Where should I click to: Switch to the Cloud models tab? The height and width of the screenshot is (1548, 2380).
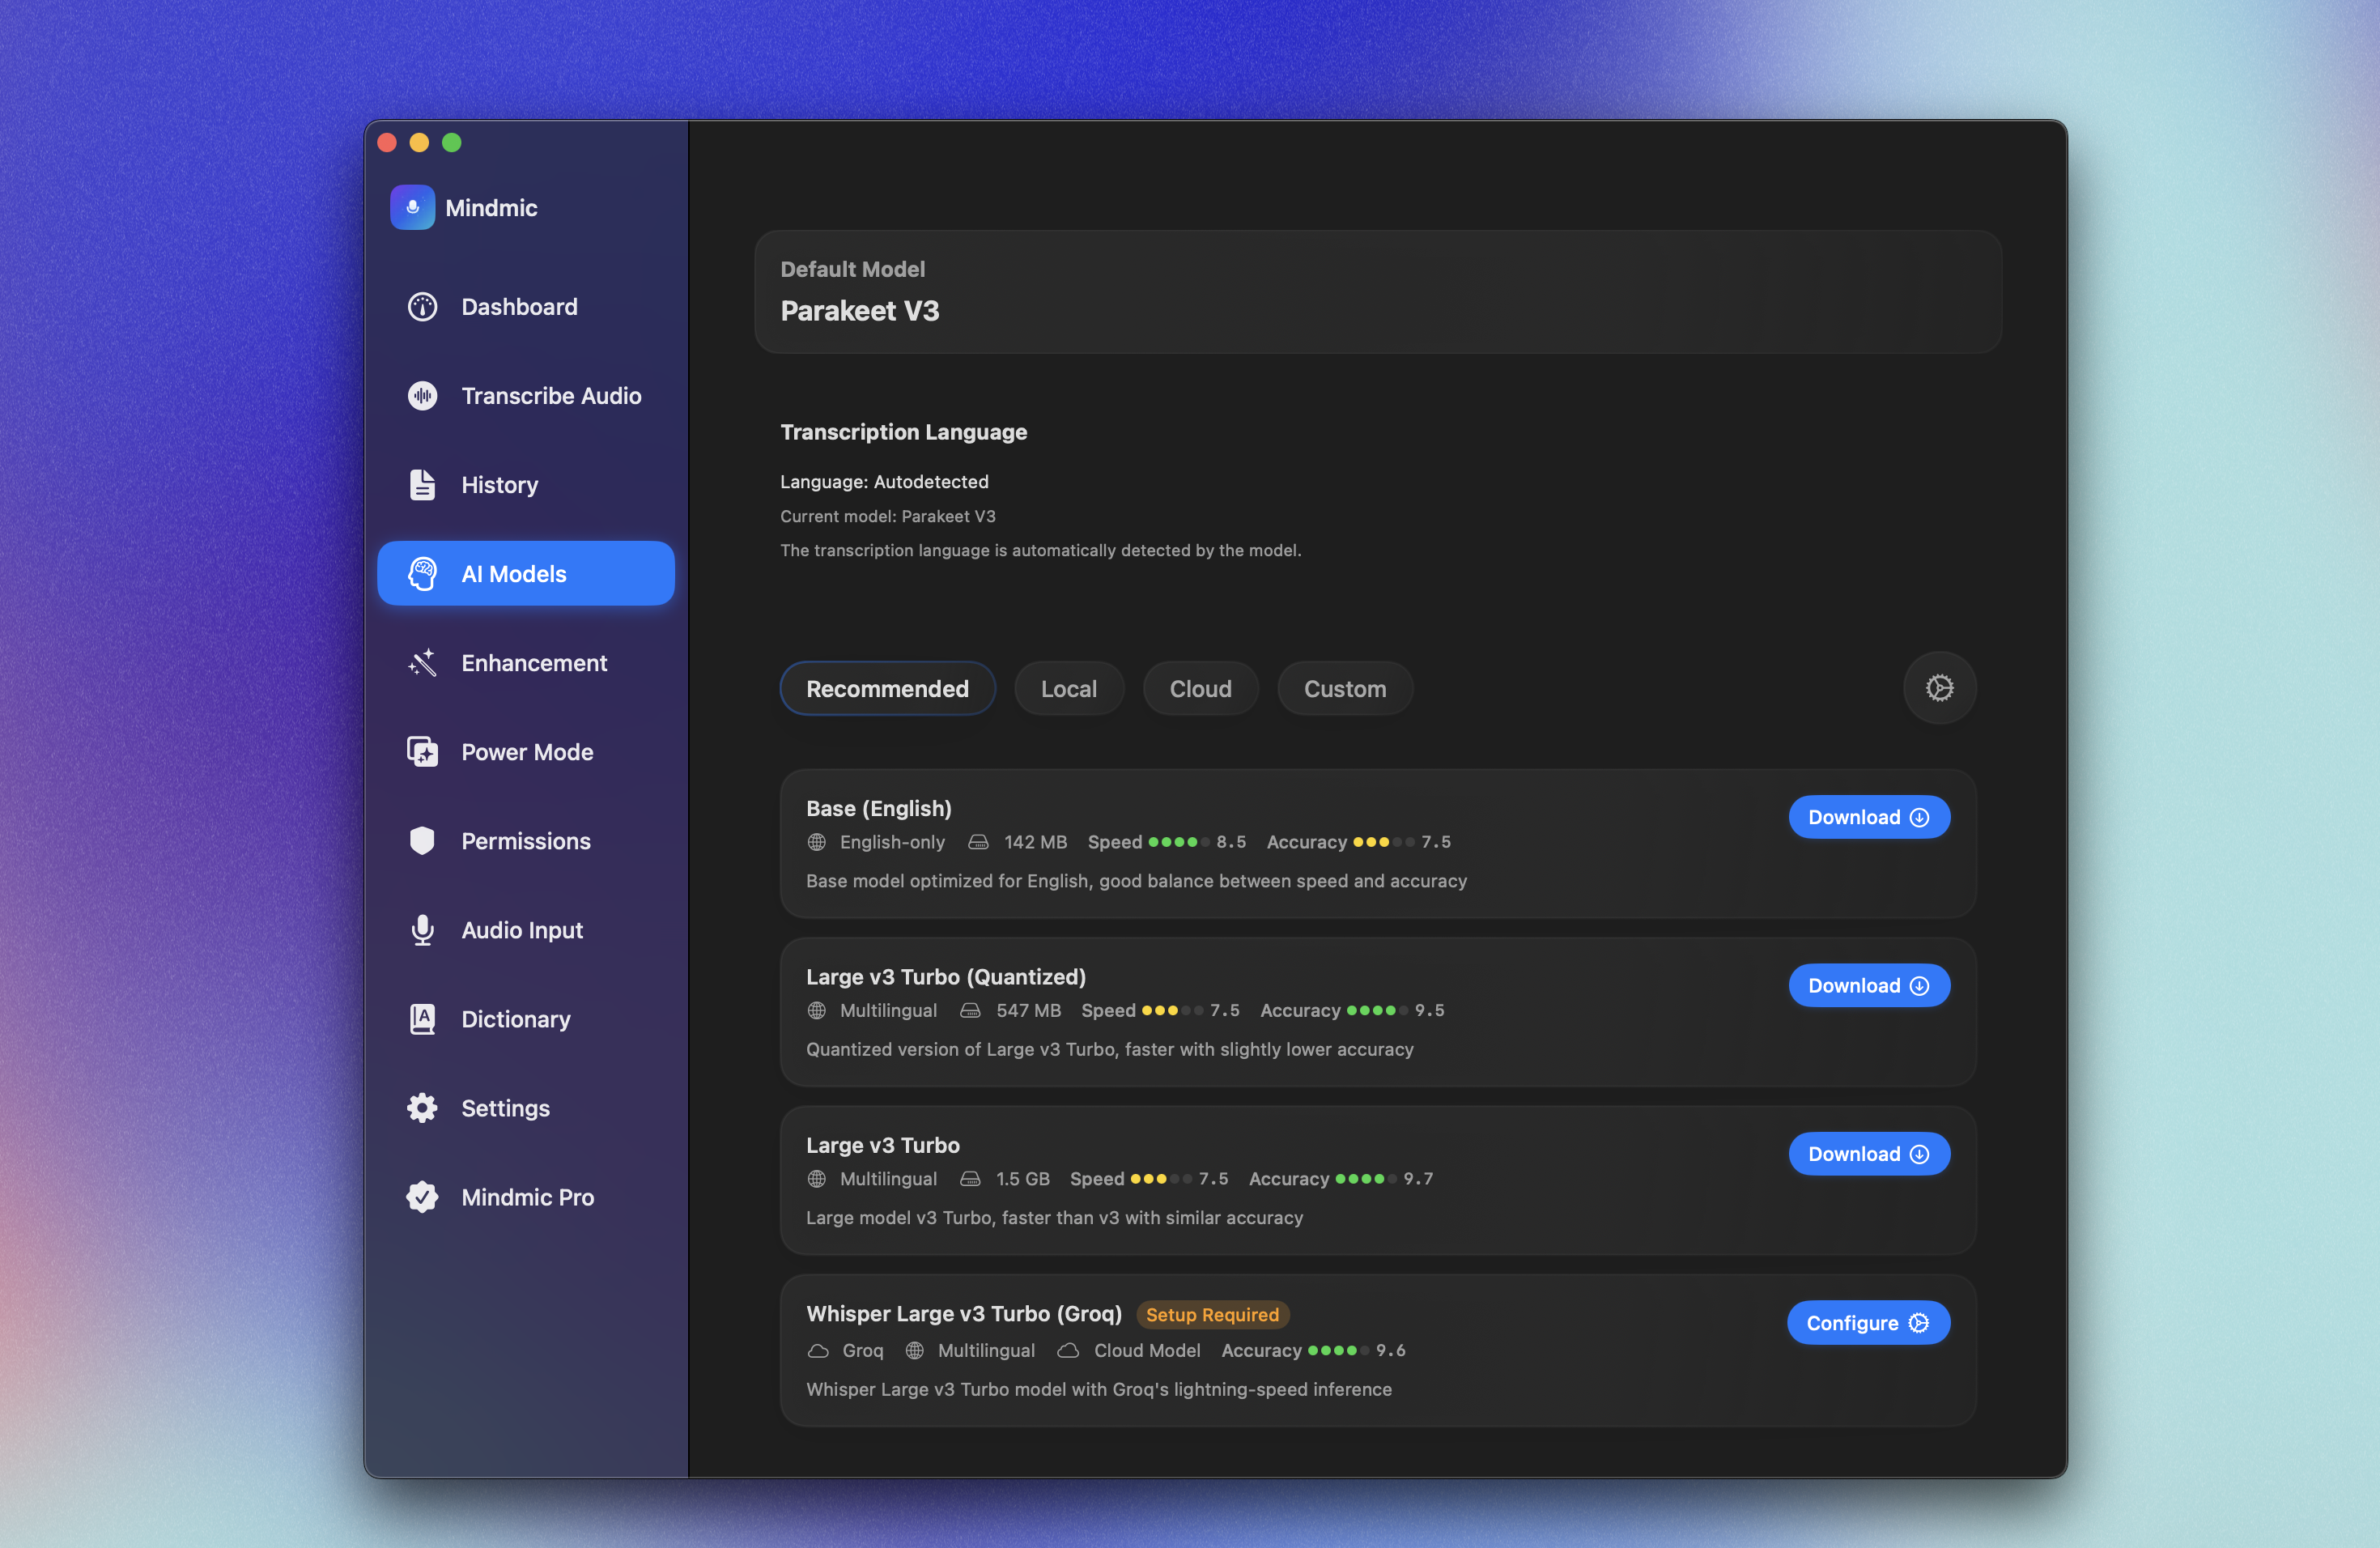pyautogui.click(x=1200, y=689)
